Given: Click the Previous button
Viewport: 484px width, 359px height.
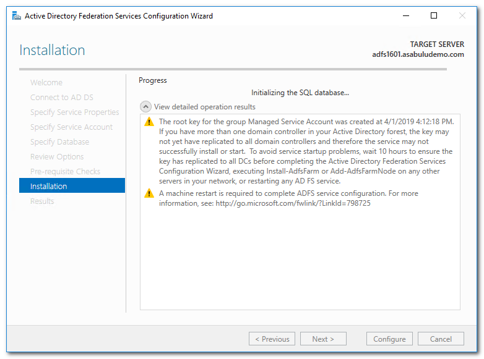Looking at the screenshot, I should pyautogui.click(x=272, y=339).
